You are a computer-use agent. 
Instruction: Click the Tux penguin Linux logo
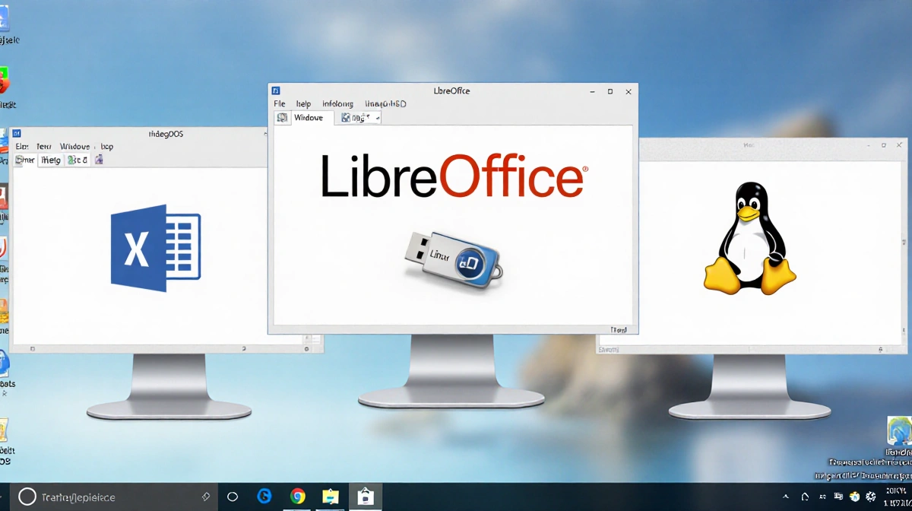tap(749, 243)
